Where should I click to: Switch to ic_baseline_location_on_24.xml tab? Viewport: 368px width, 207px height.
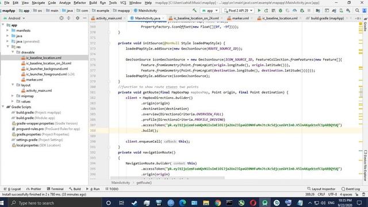pyautogui.click(x=195, y=18)
